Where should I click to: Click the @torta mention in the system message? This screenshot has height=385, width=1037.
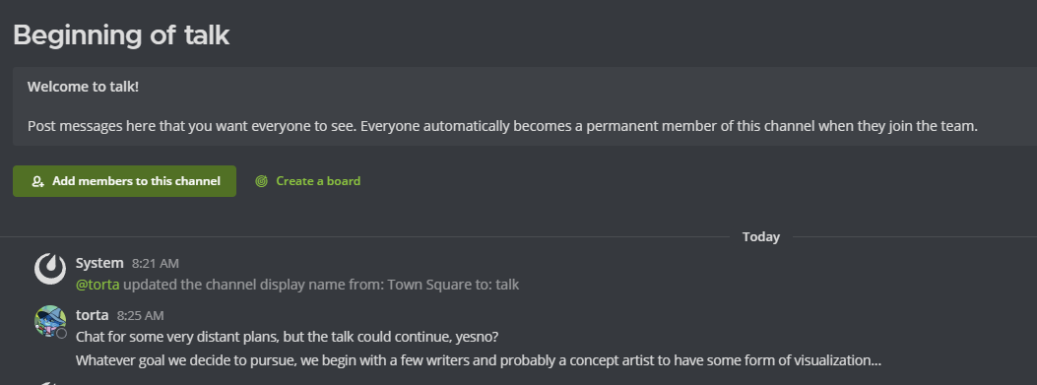point(97,286)
